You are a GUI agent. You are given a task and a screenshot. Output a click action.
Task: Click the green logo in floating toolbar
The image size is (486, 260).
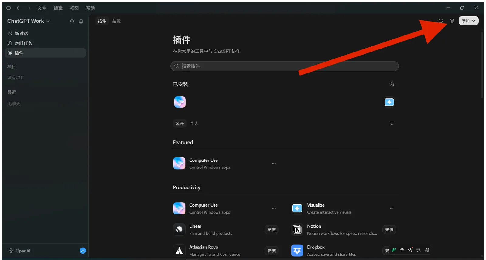[x=394, y=250]
